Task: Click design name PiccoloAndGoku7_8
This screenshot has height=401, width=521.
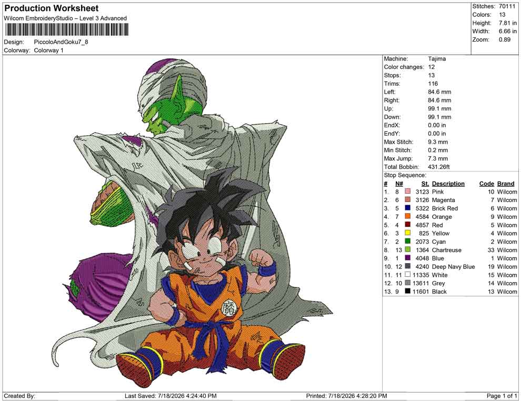Action: tap(61, 42)
